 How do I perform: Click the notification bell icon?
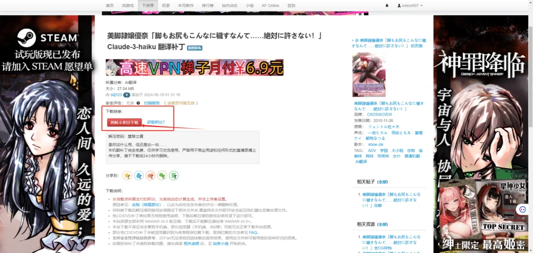(387, 5)
